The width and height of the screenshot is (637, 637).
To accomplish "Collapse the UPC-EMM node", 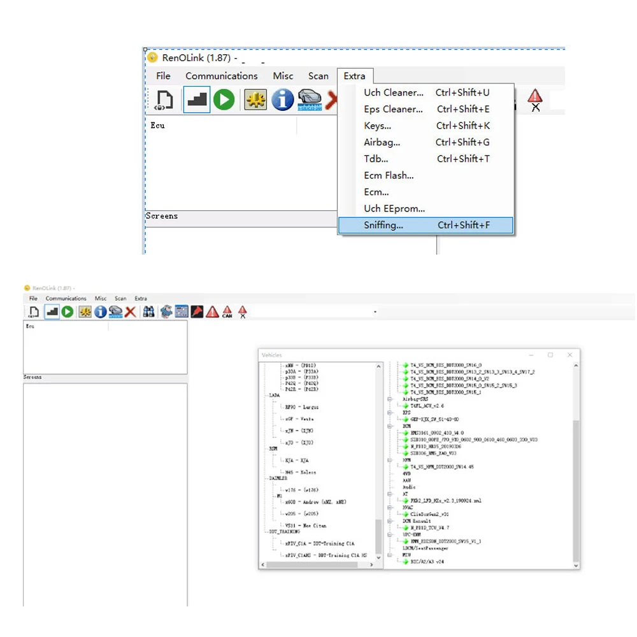I will (x=390, y=534).
